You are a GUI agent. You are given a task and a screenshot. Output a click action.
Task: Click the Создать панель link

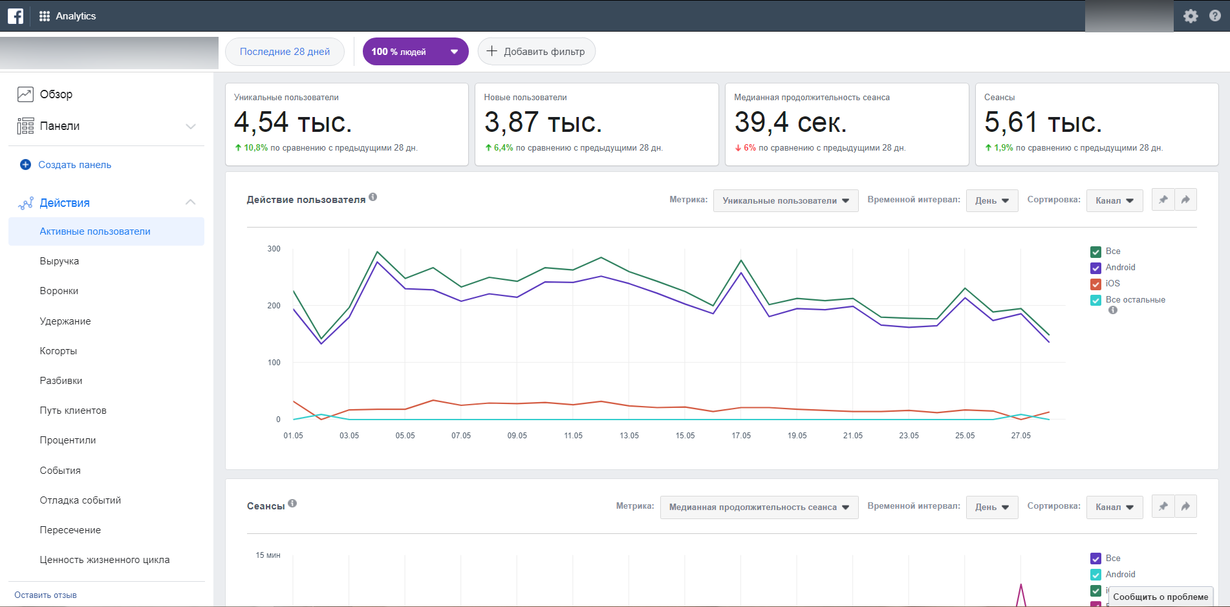click(74, 165)
